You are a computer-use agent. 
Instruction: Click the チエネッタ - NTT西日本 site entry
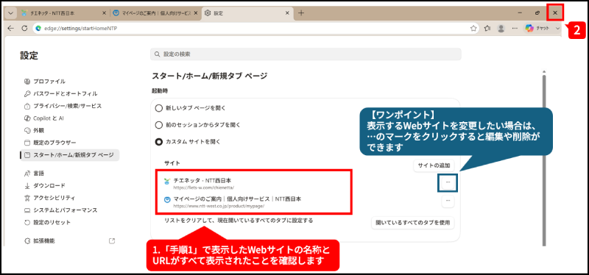click(x=202, y=180)
